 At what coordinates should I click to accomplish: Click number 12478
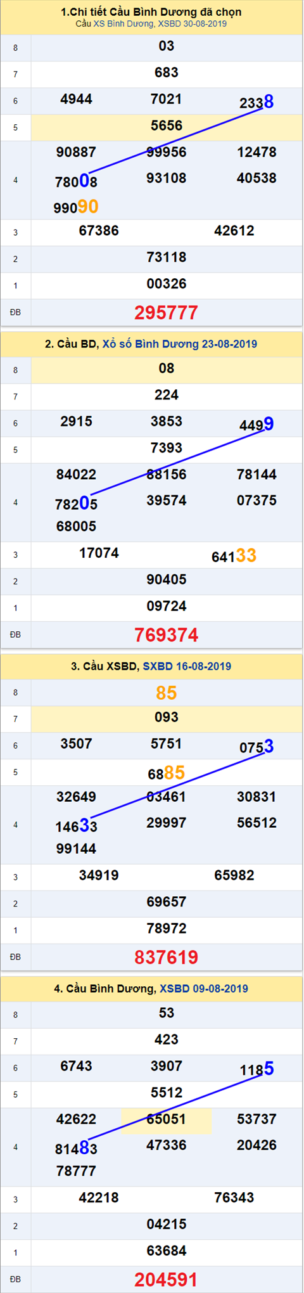coord(256,152)
